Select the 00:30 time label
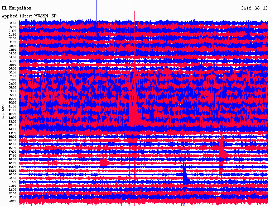The width and height of the screenshot is (270, 206). click(12, 27)
